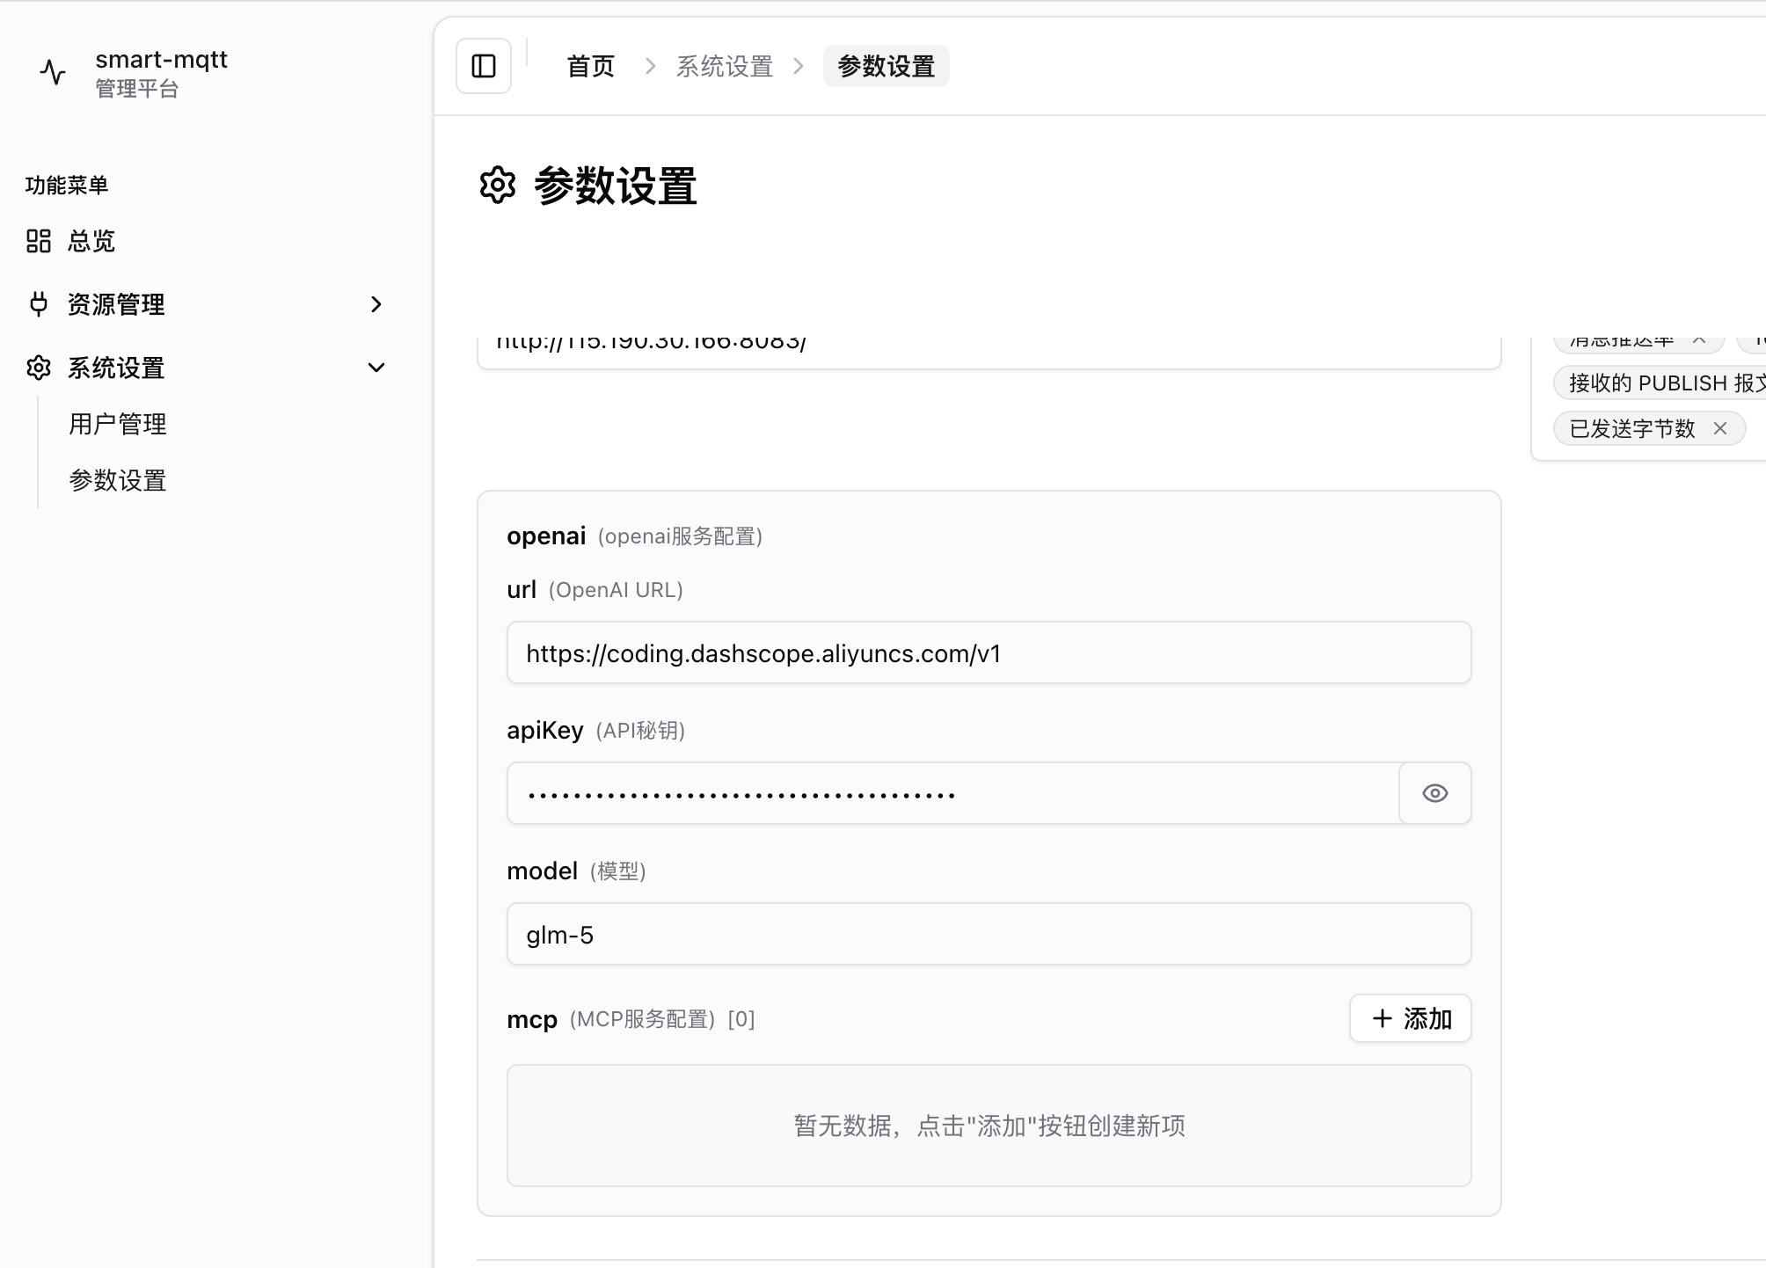Go to 首页 via breadcrumb
Screen dimensions: 1766x1268
590,66
